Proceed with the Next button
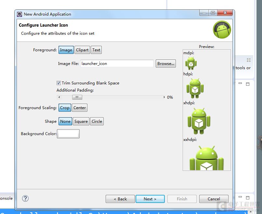 [x=150, y=199]
